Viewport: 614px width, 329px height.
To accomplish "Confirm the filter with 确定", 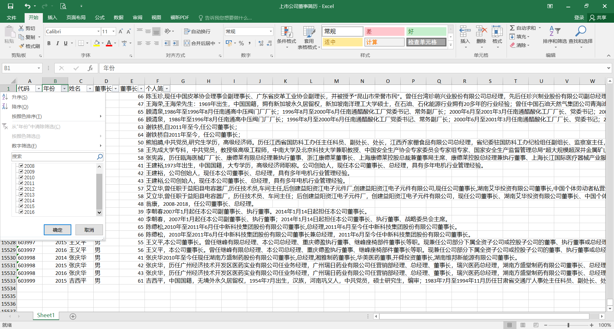I will pos(58,230).
